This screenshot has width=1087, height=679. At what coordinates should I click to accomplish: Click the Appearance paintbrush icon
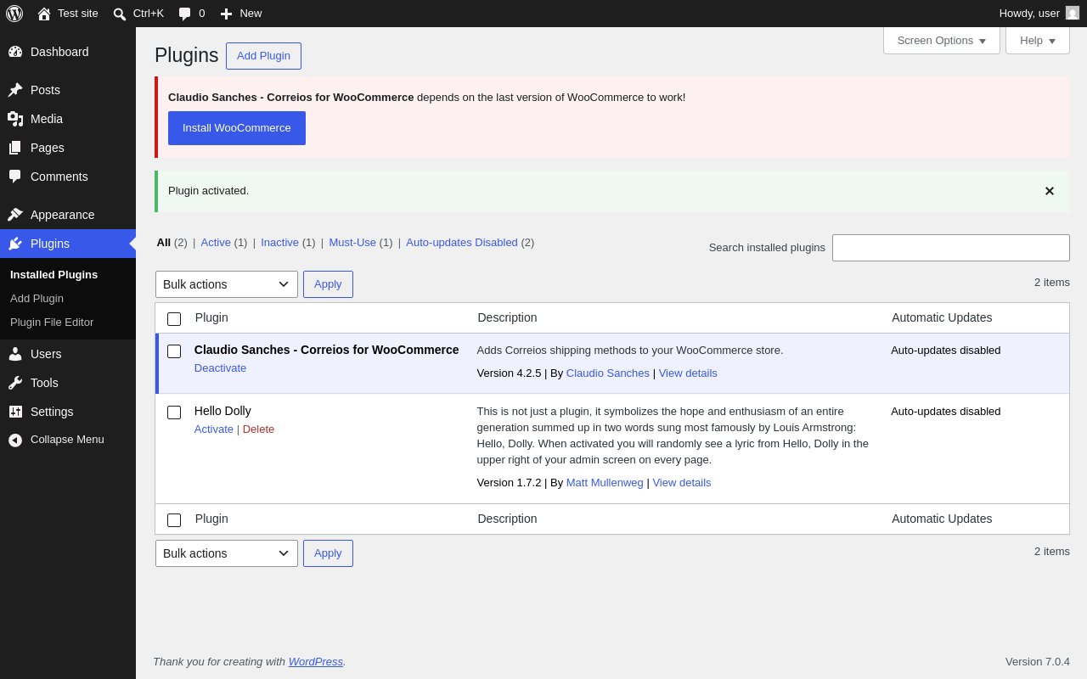click(x=15, y=215)
